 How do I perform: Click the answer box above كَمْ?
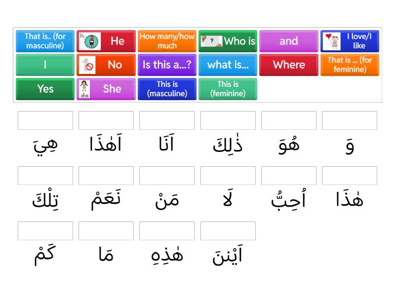[x=44, y=230]
